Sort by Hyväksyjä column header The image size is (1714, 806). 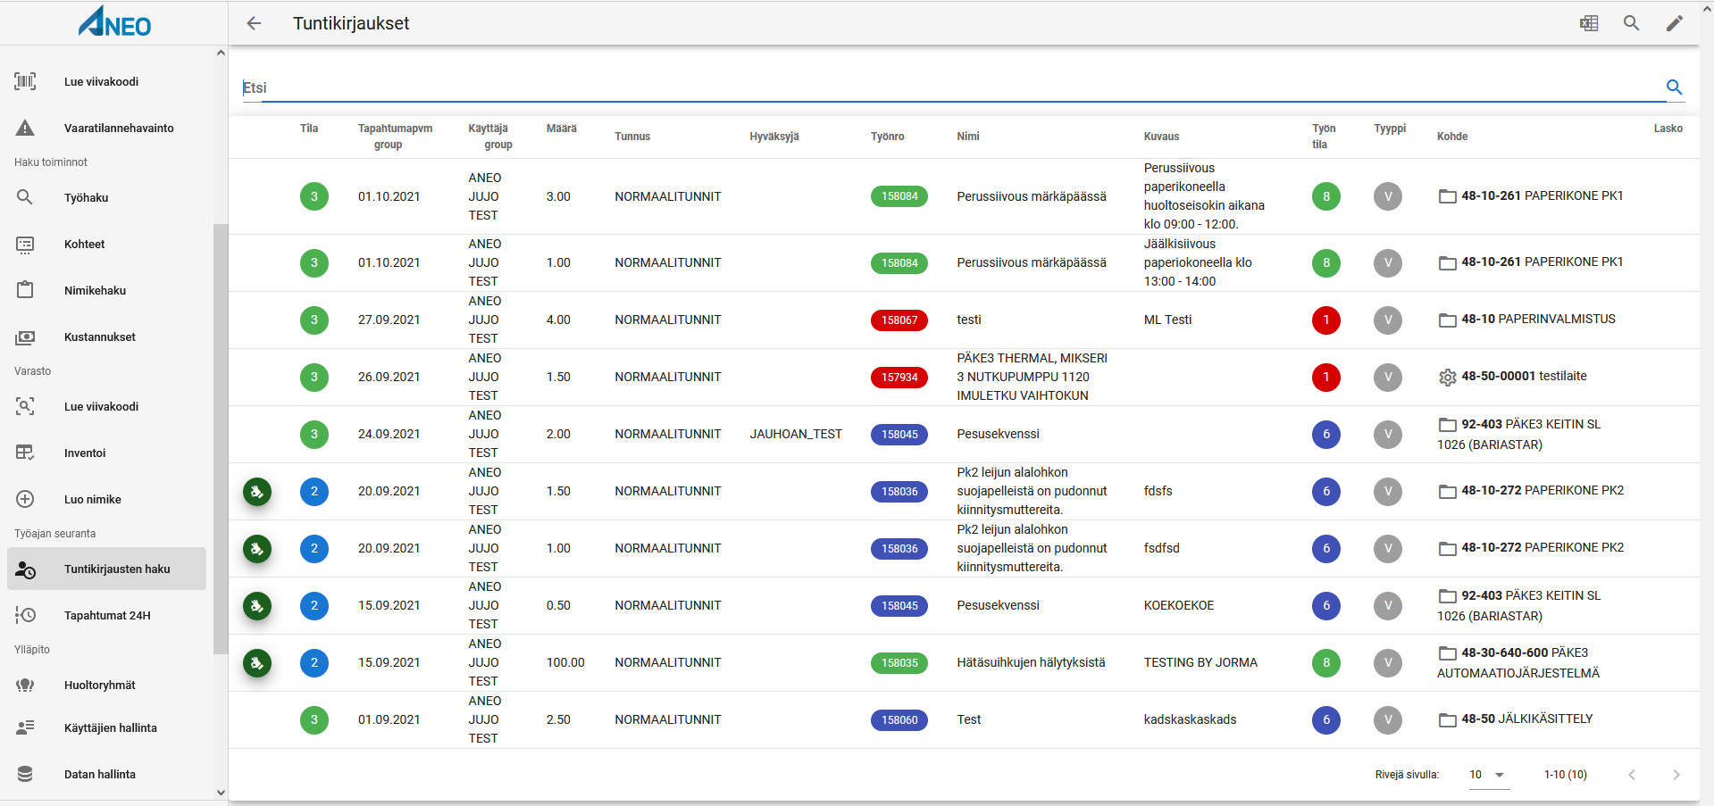(774, 137)
